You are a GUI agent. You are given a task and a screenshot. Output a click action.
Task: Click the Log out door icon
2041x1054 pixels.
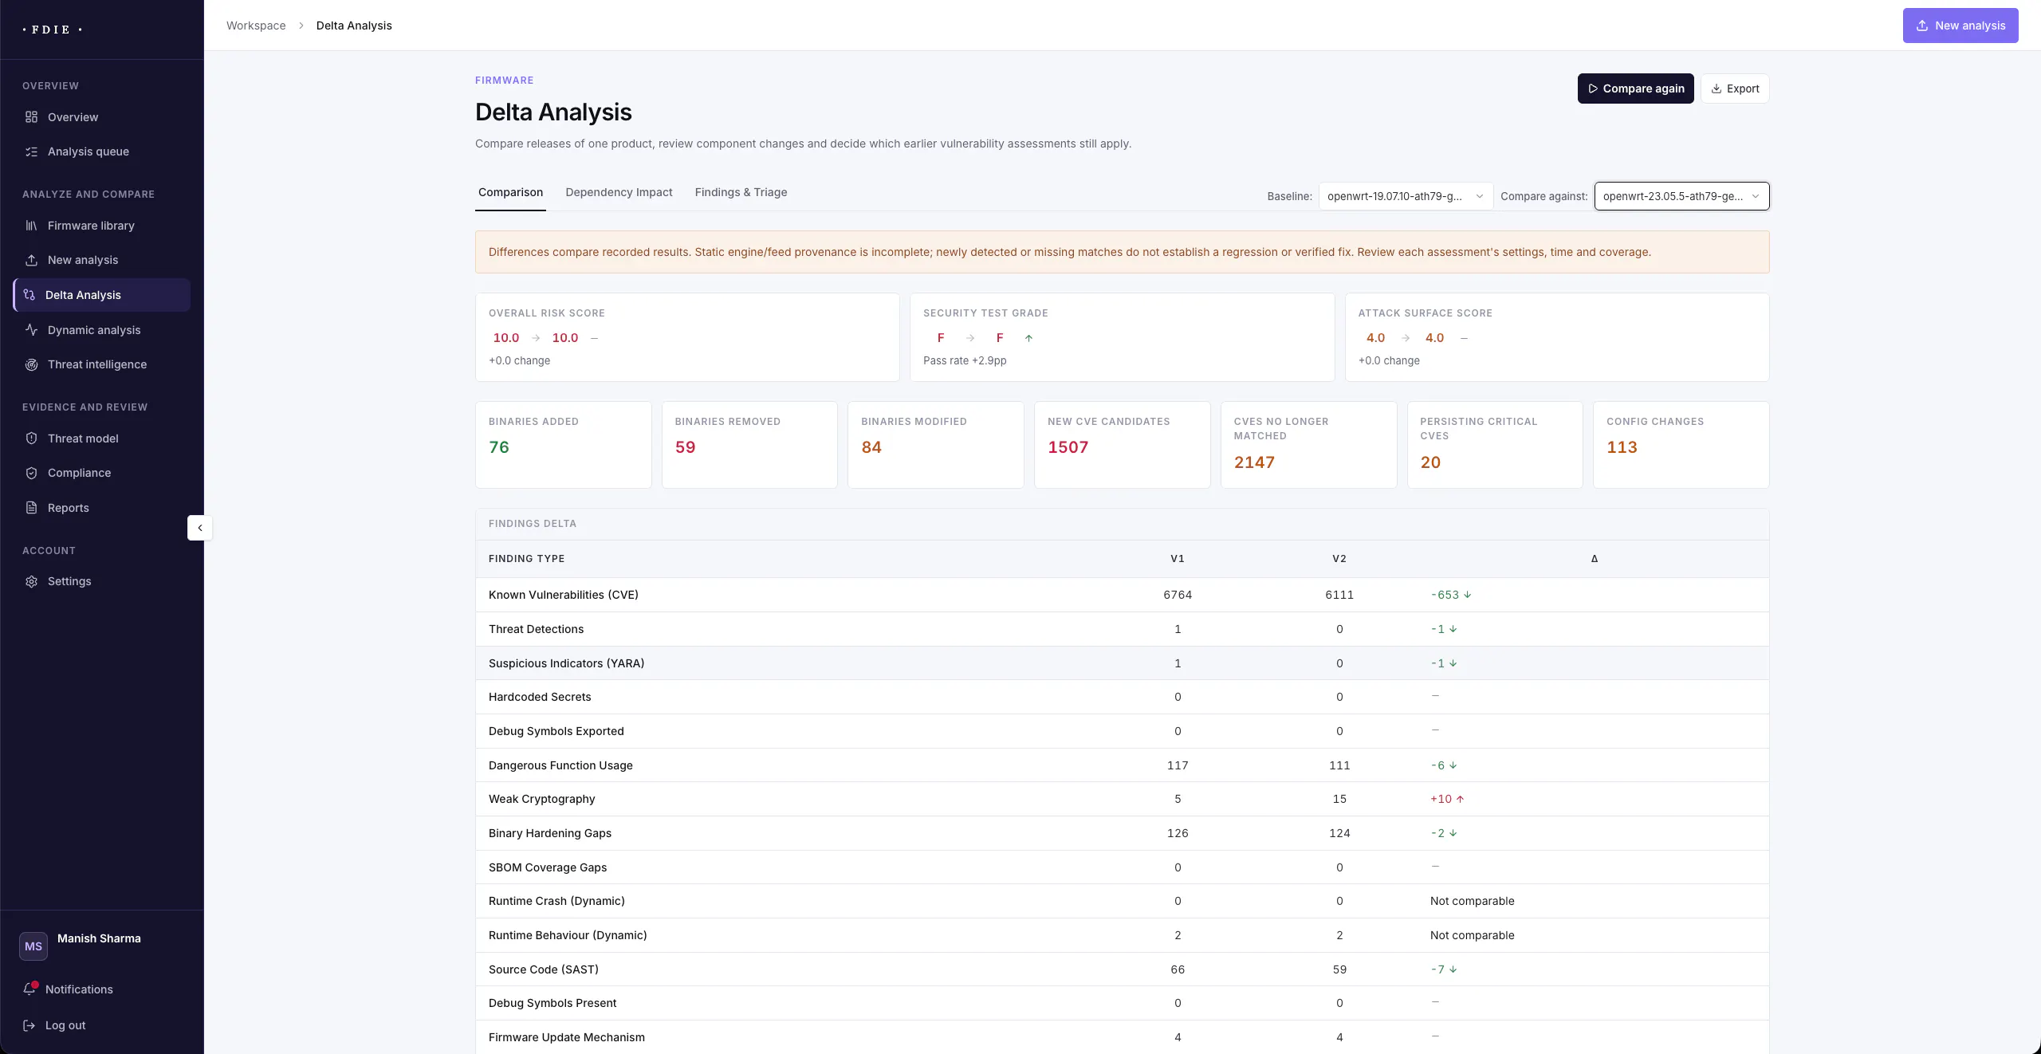click(x=29, y=1025)
